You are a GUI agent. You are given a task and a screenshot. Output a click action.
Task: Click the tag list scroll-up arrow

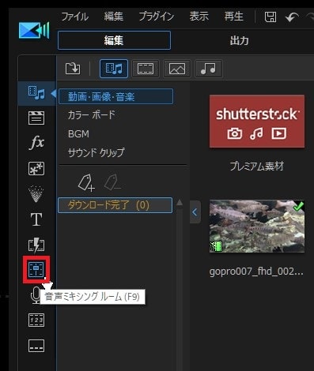tap(180, 203)
